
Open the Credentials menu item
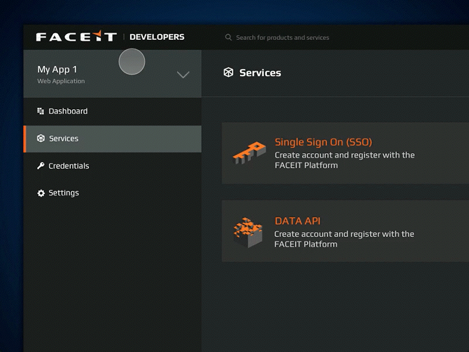point(69,166)
